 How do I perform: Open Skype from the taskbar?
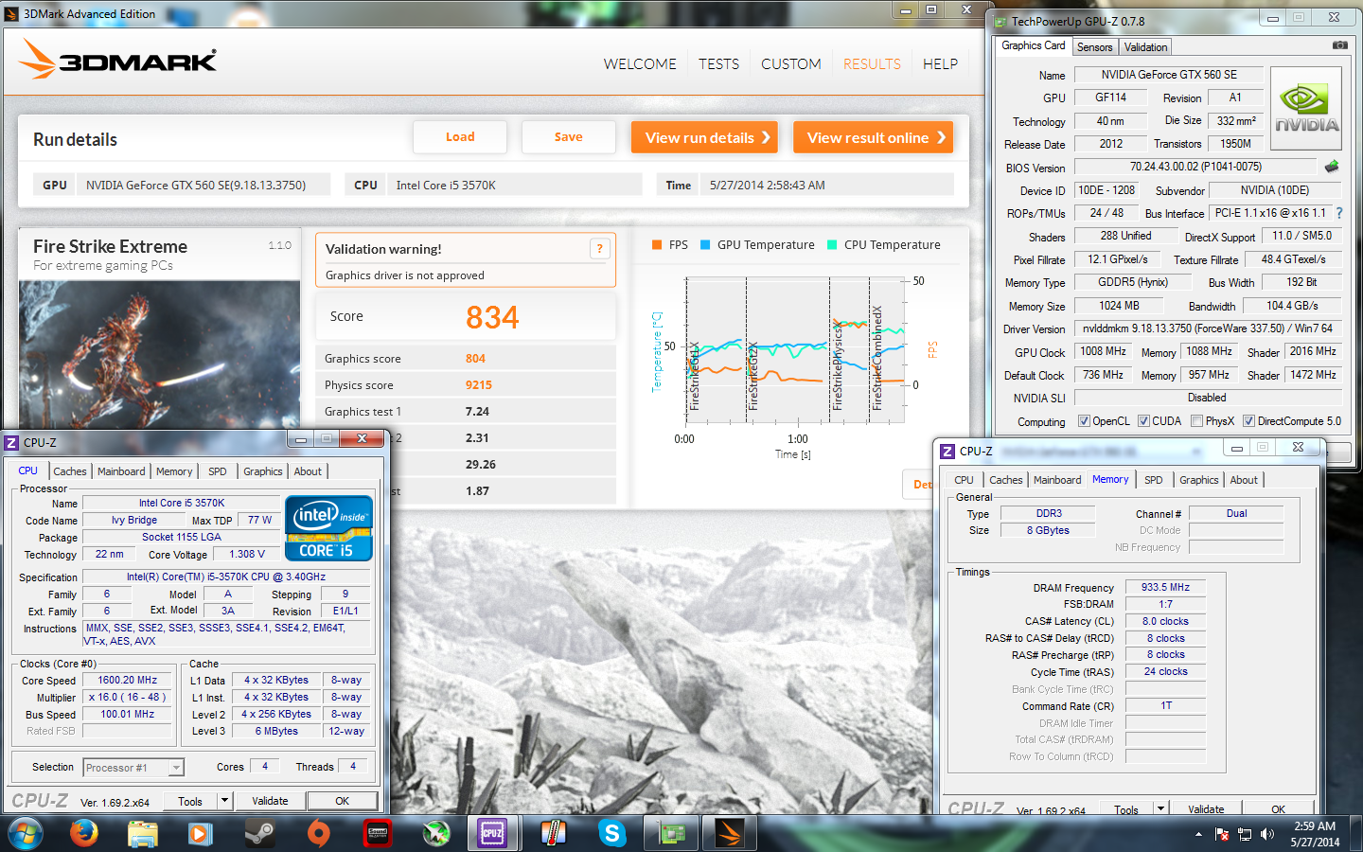coord(611,833)
